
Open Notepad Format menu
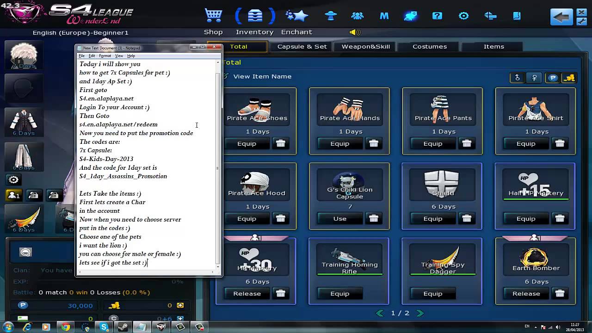pyautogui.click(x=105, y=56)
